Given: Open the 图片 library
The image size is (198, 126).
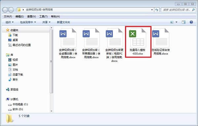Looking at the screenshot, I should pos(15,65).
